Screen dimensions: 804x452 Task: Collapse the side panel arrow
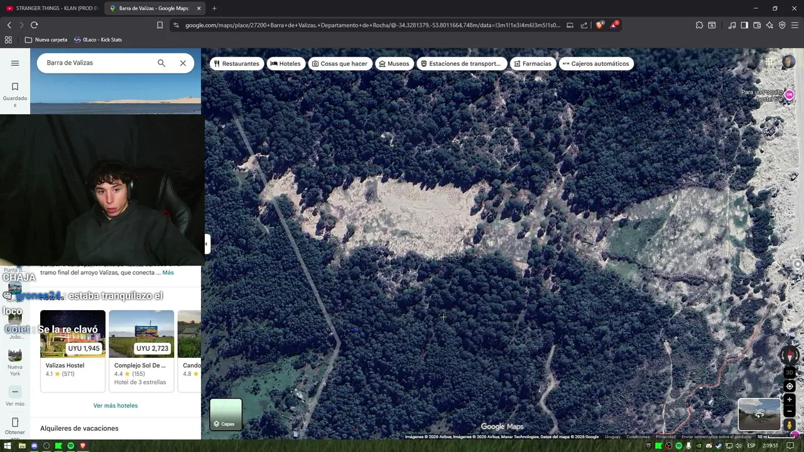click(x=206, y=244)
